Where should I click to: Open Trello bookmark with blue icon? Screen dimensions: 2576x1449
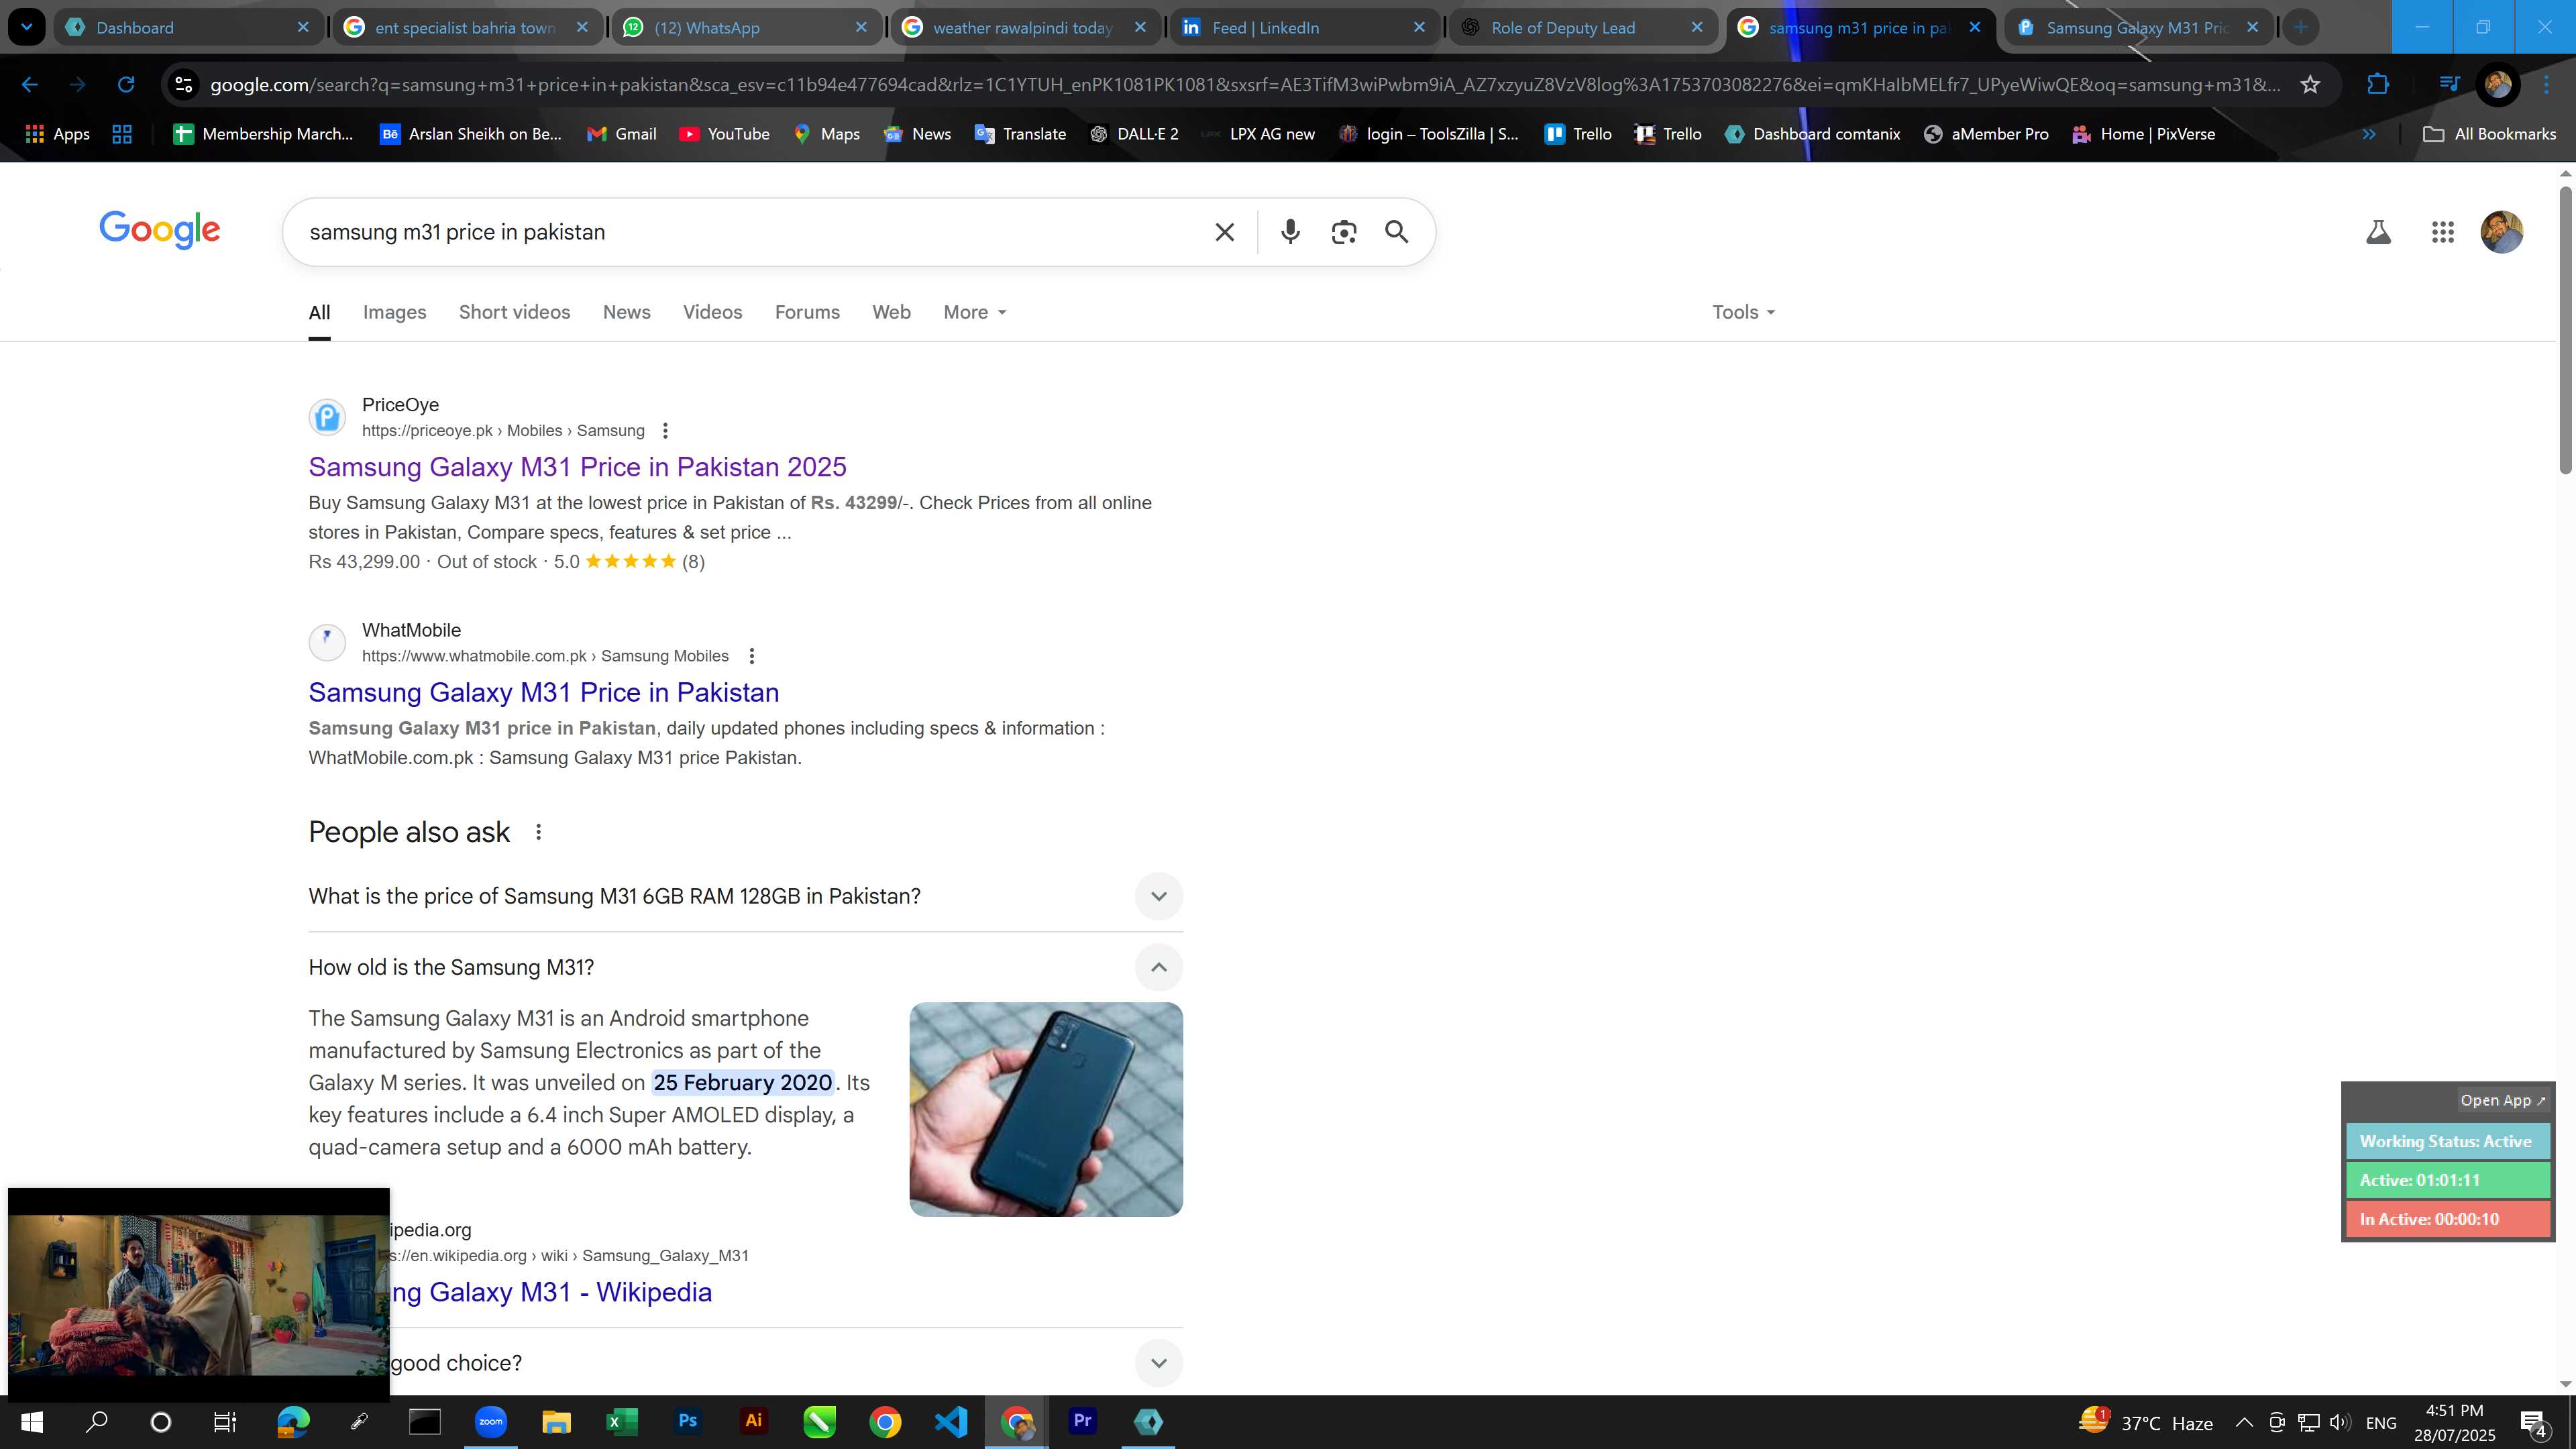click(1578, 134)
